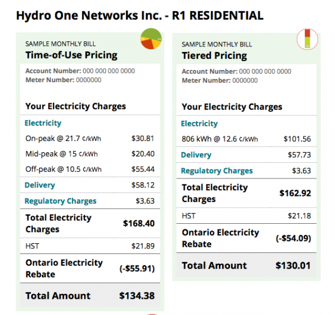
Task: Click the Tiered rebate amount (-$54.09)
Action: [x=293, y=238]
